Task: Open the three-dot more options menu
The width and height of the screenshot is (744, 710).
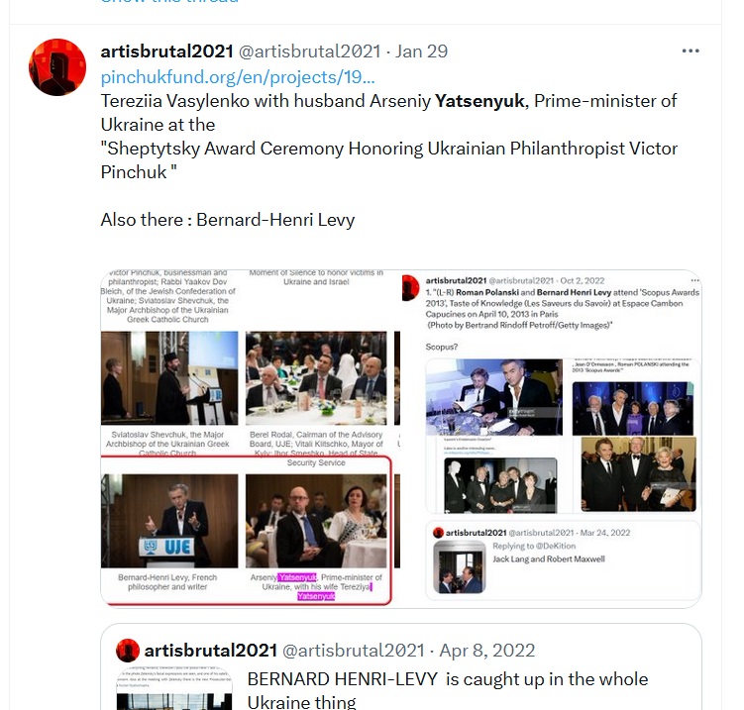Action: (x=691, y=51)
